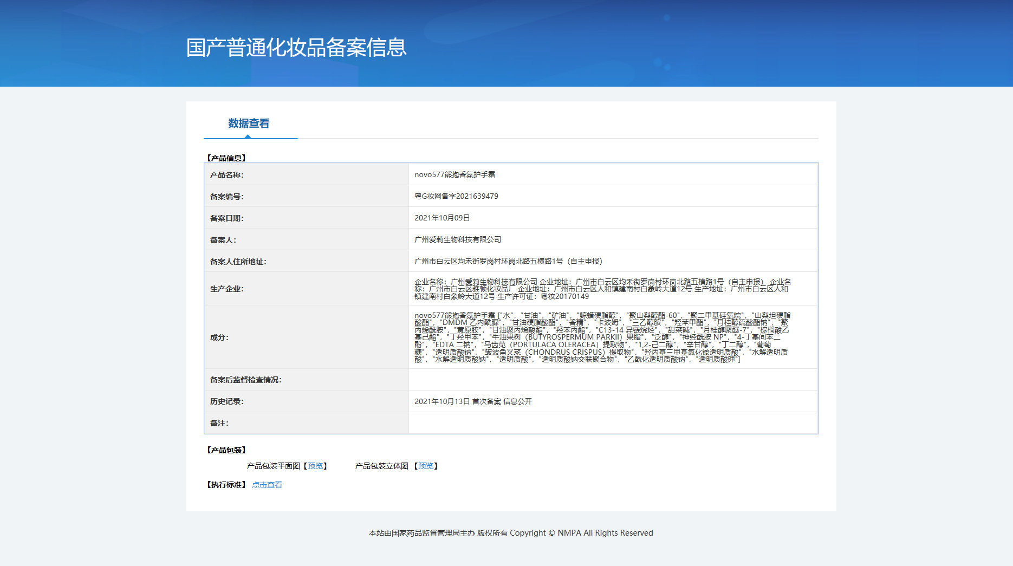The image size is (1013, 566).
Task: Click the 备案人: row label
Action: [223, 240]
